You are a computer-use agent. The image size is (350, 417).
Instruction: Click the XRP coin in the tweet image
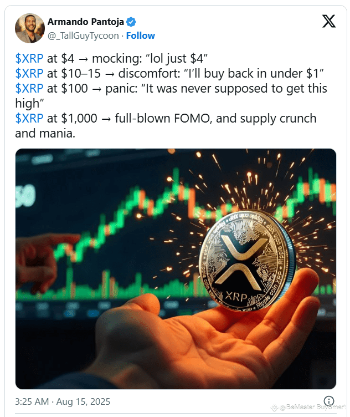tap(246, 261)
